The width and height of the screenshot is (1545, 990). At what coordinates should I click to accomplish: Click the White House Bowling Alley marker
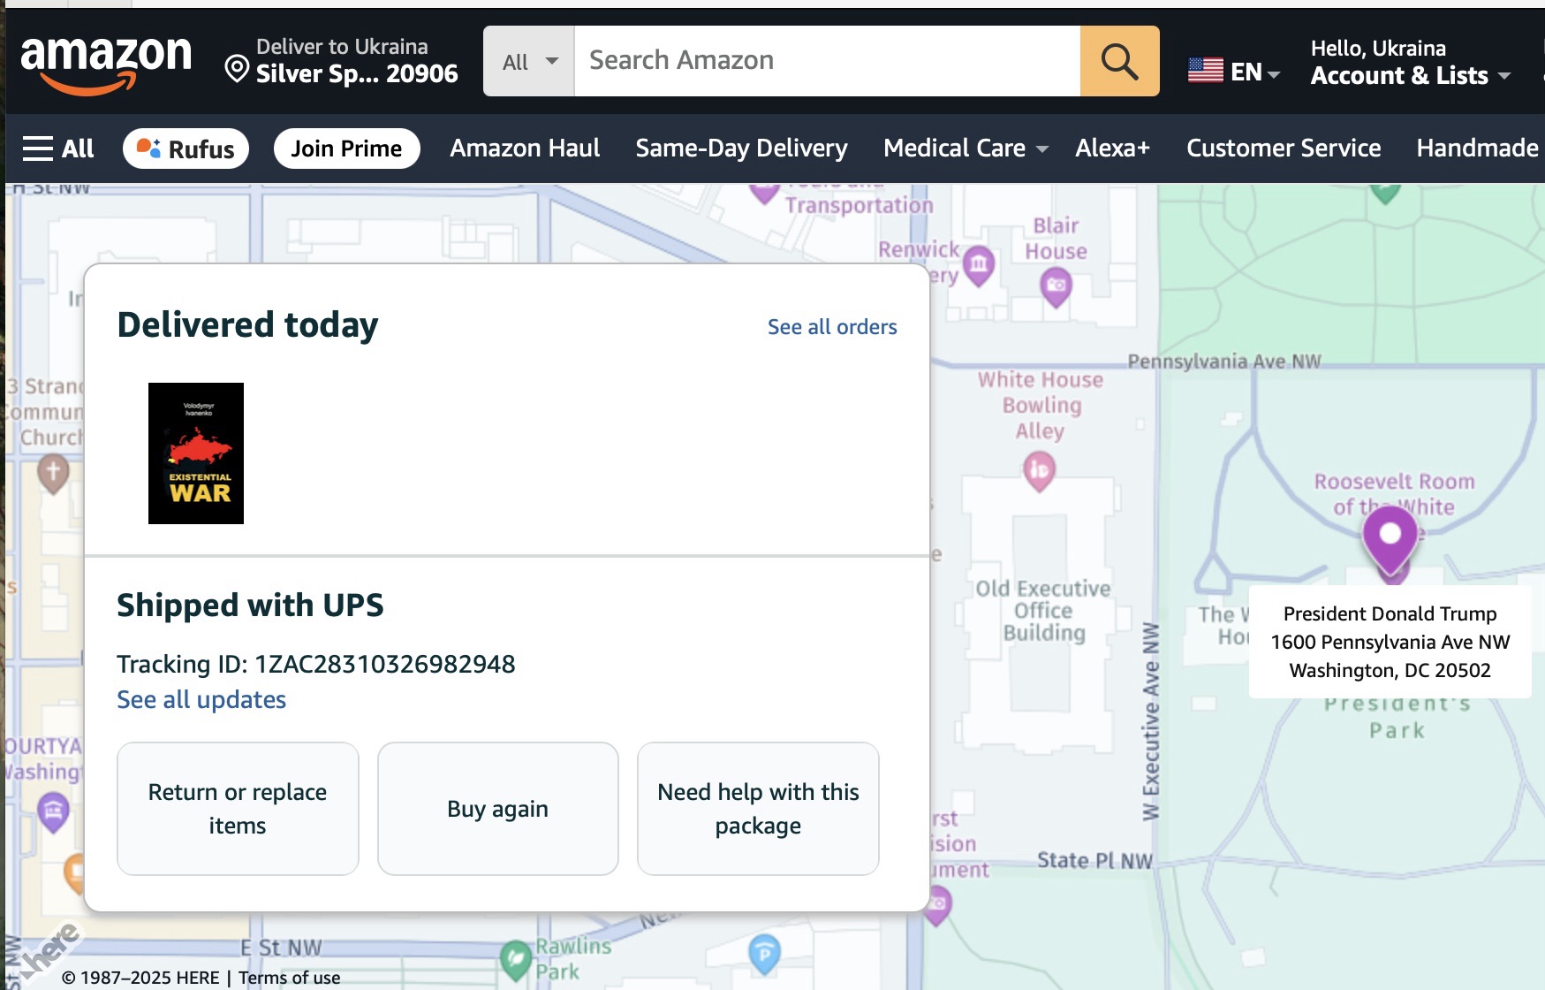coord(1039,469)
